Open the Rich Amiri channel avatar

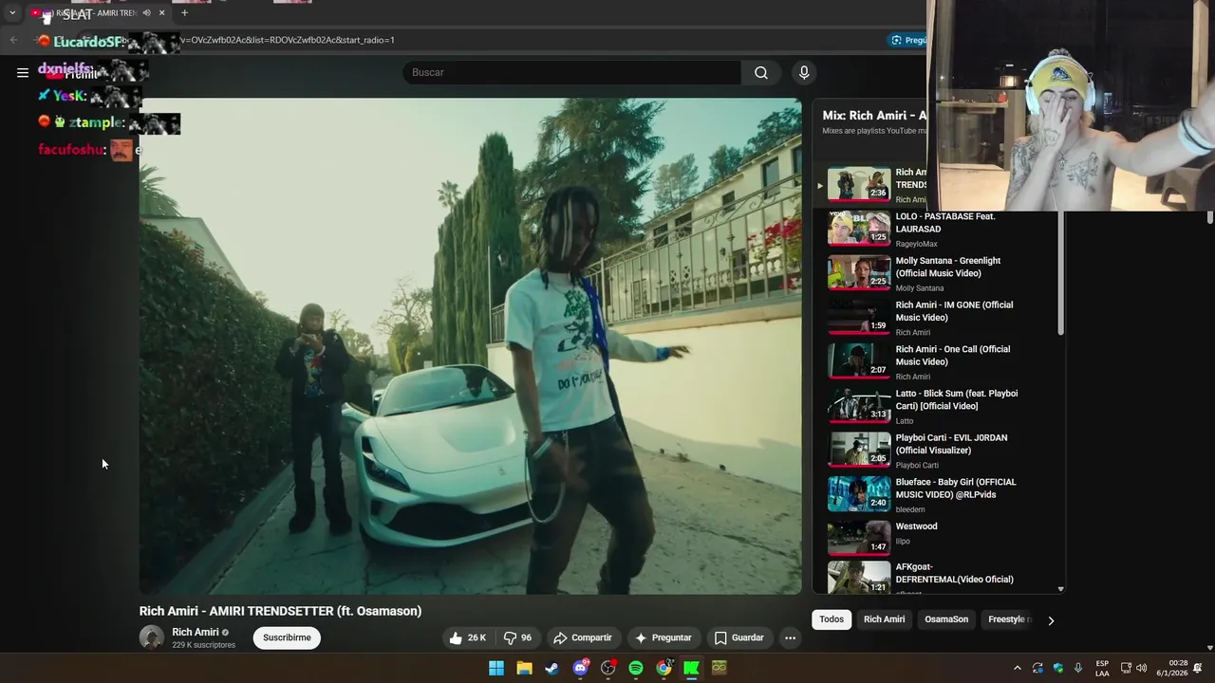coord(152,637)
